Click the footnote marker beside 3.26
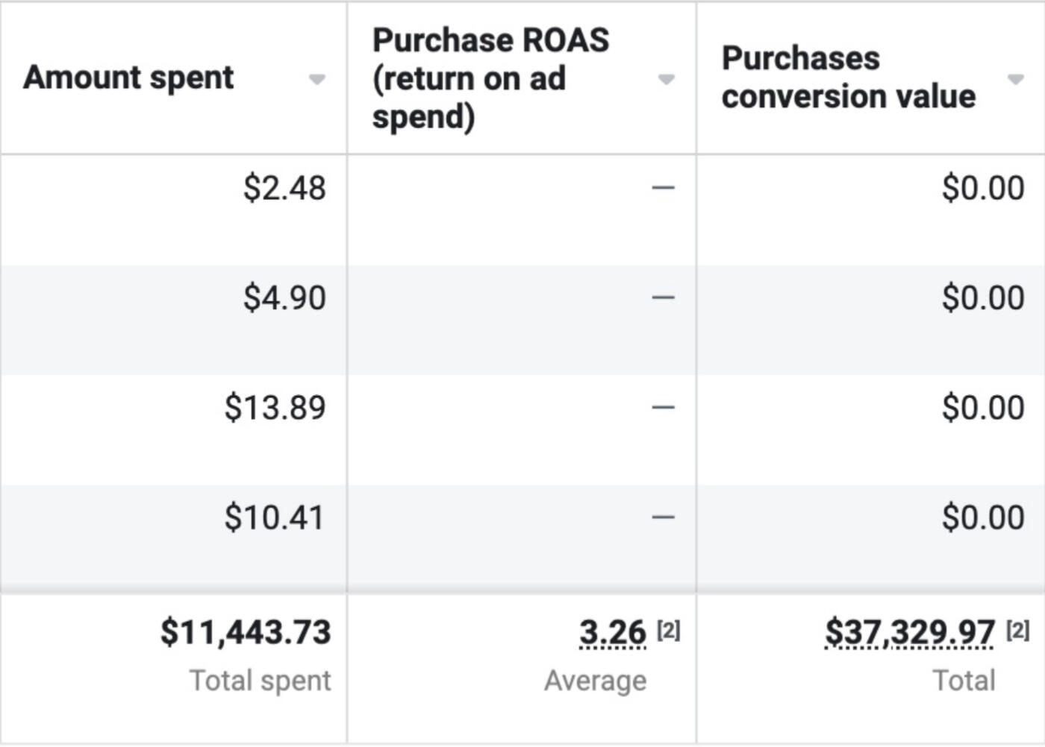 [668, 631]
